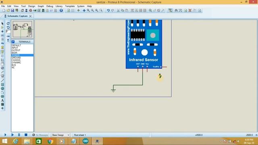
Task: Click the Y-Mirror vertical flip icon
Action: pyautogui.click(x=8, y=40)
